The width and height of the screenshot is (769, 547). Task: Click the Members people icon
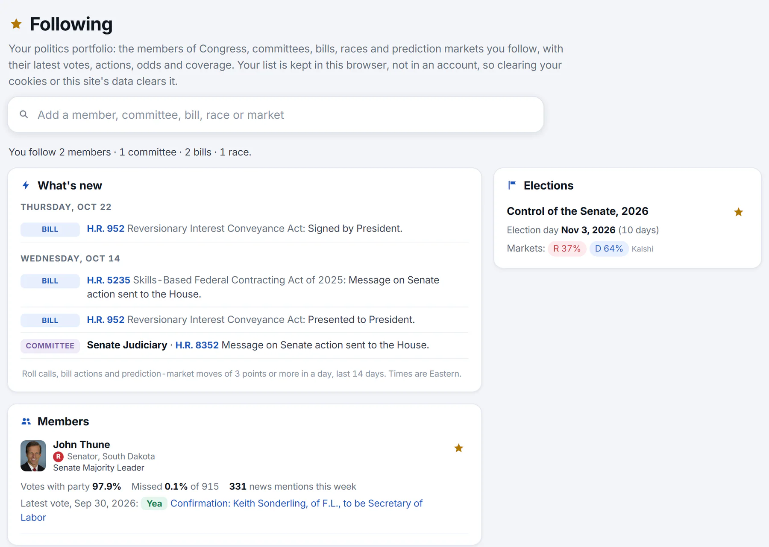(x=26, y=421)
